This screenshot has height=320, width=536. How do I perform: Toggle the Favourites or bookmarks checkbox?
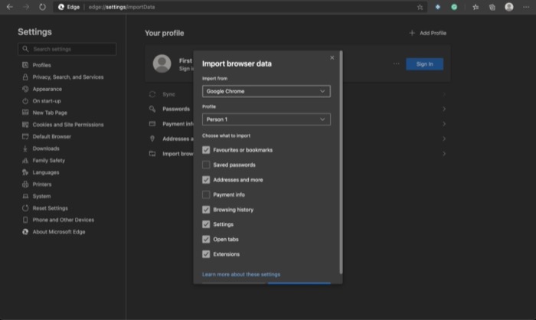(206, 150)
